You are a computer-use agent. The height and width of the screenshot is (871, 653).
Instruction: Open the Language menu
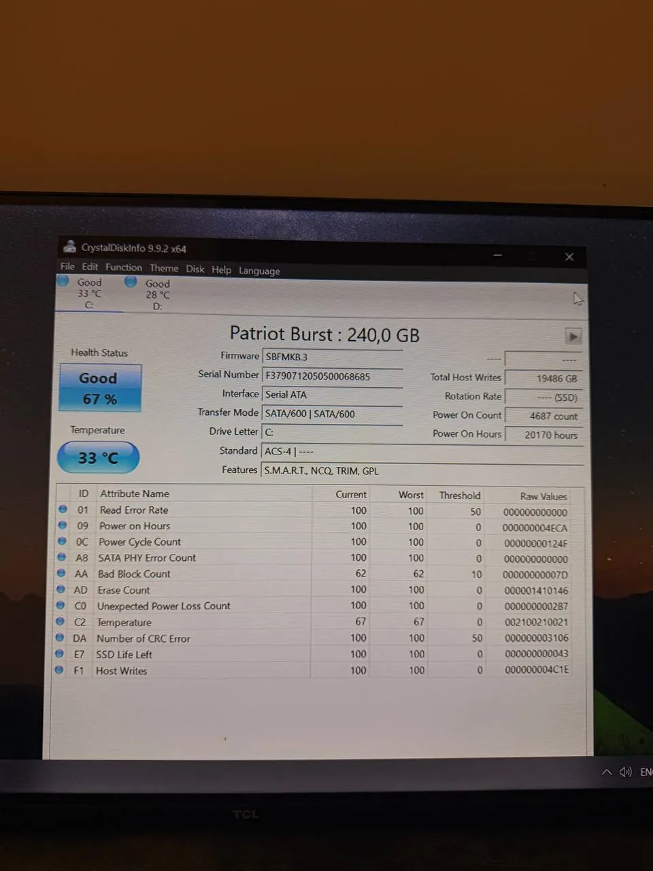(259, 271)
